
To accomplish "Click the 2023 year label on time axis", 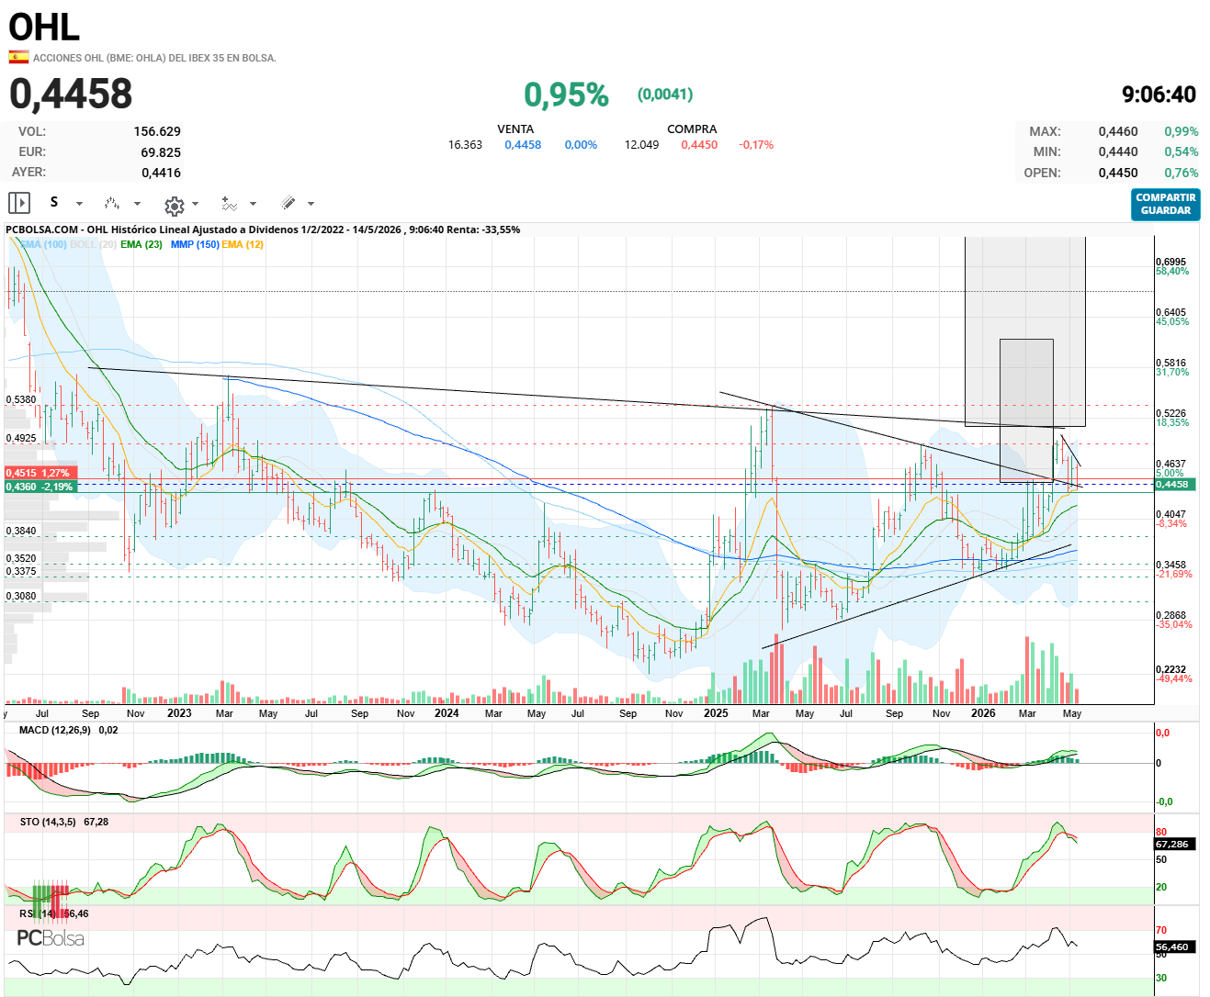I will click(x=179, y=713).
